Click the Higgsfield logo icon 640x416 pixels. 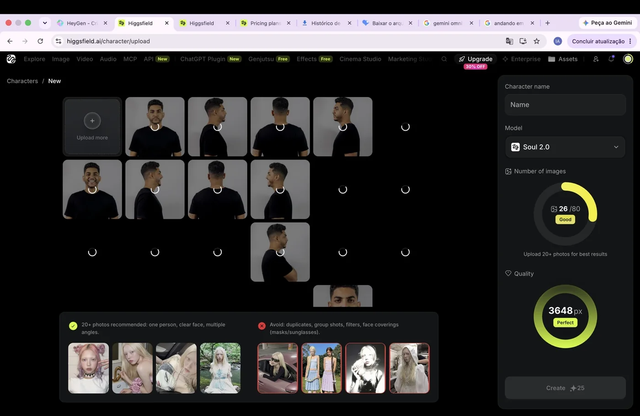(11, 59)
